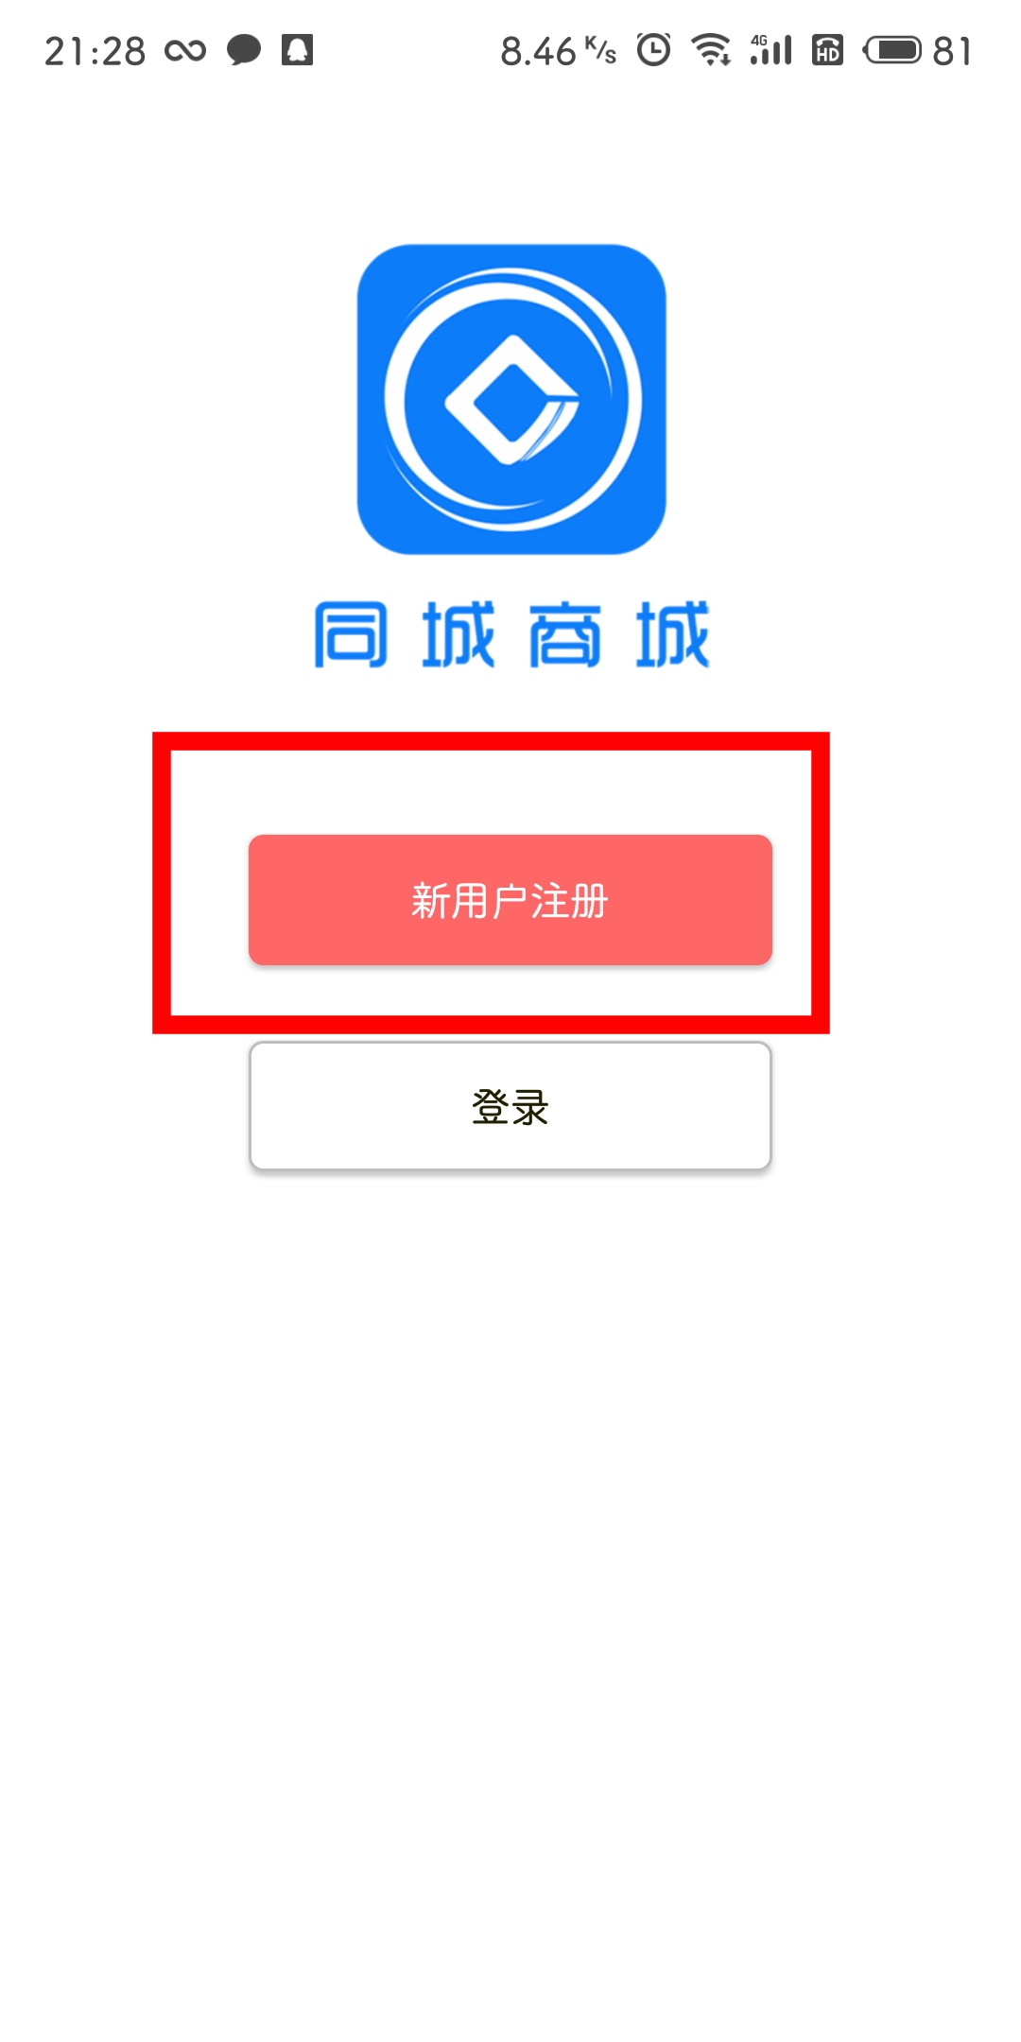
Task: Tap the infinity symbol status icon
Action: tap(185, 50)
